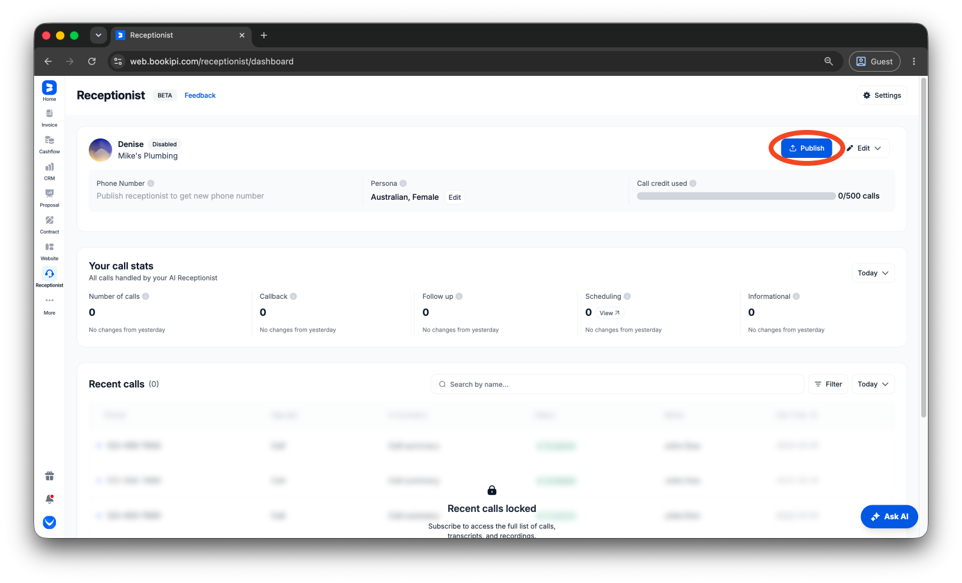Open receptionist Settings
This screenshot has width=962, height=583.
pos(882,95)
